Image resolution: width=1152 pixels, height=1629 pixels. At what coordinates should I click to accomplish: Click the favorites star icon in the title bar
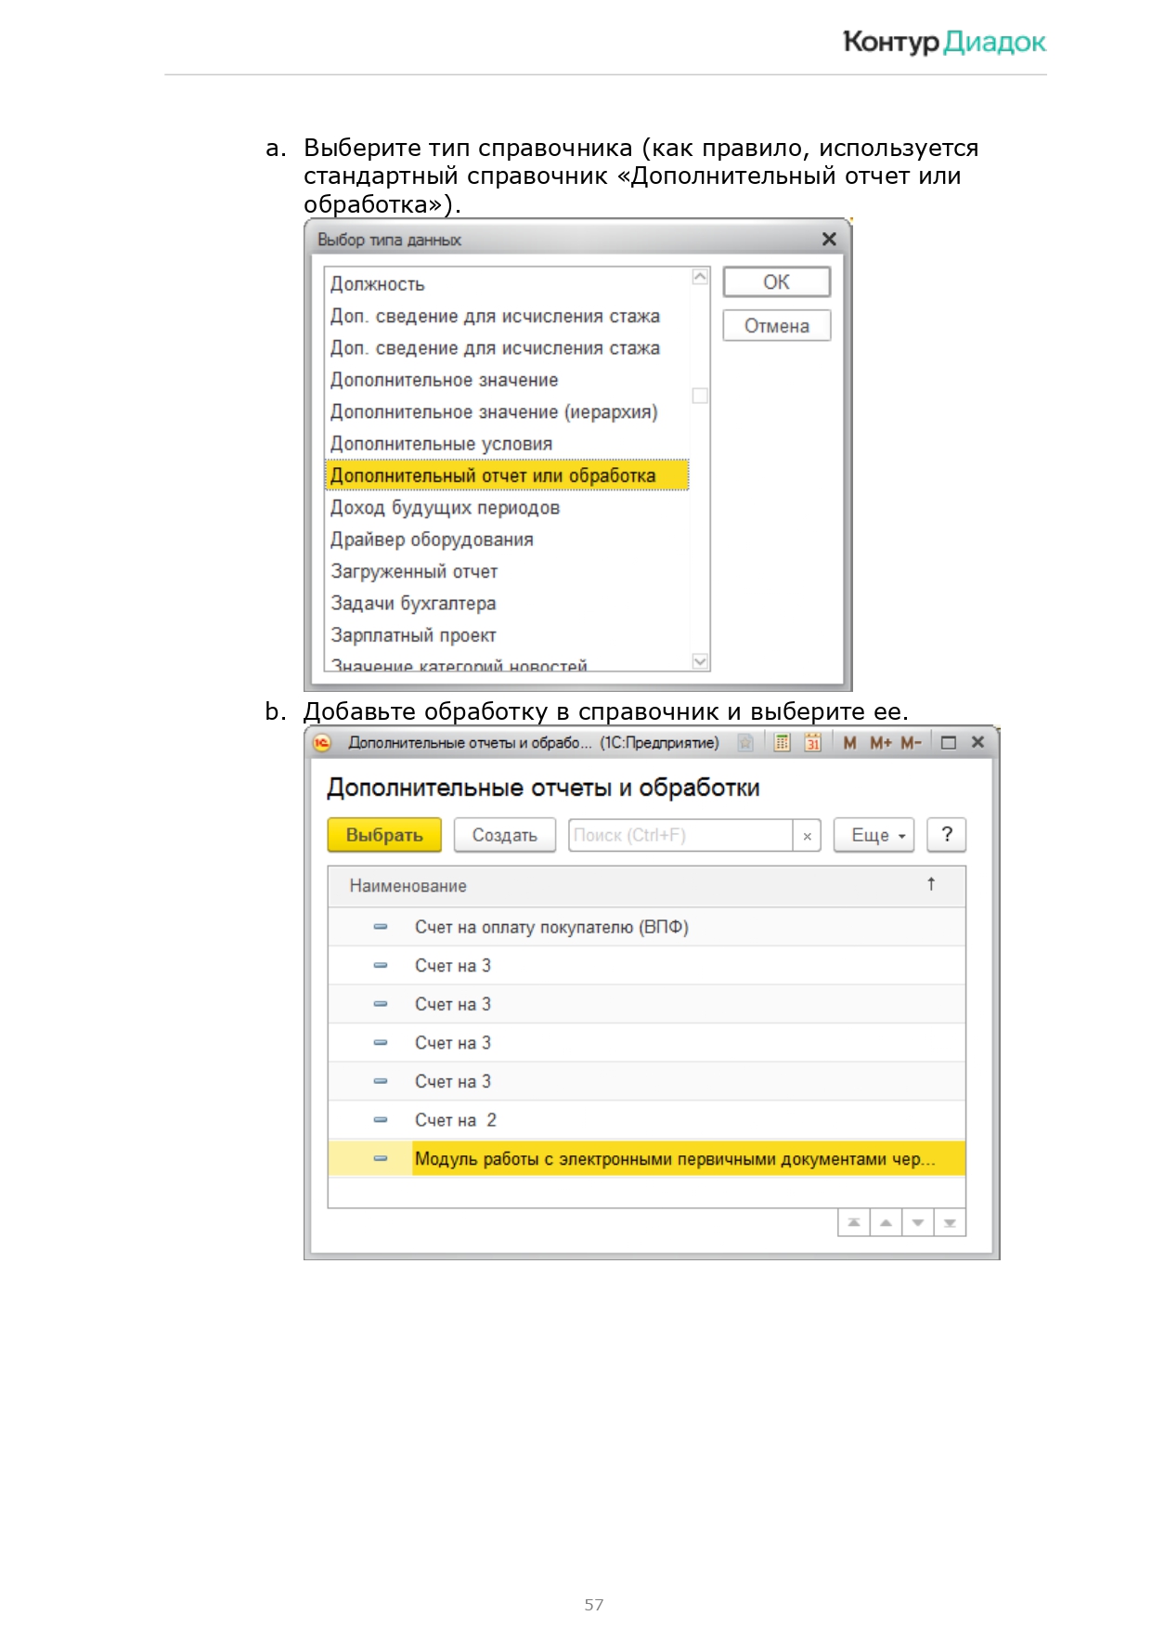coord(745,743)
